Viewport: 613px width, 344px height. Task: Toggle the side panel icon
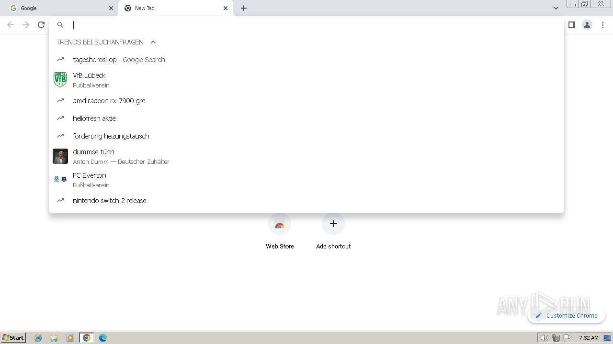click(571, 25)
